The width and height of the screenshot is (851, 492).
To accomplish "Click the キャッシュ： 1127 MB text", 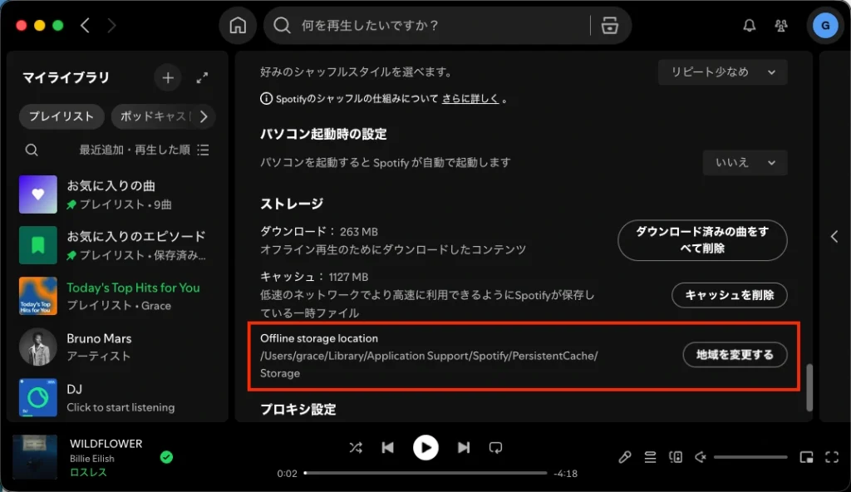I will (x=314, y=277).
